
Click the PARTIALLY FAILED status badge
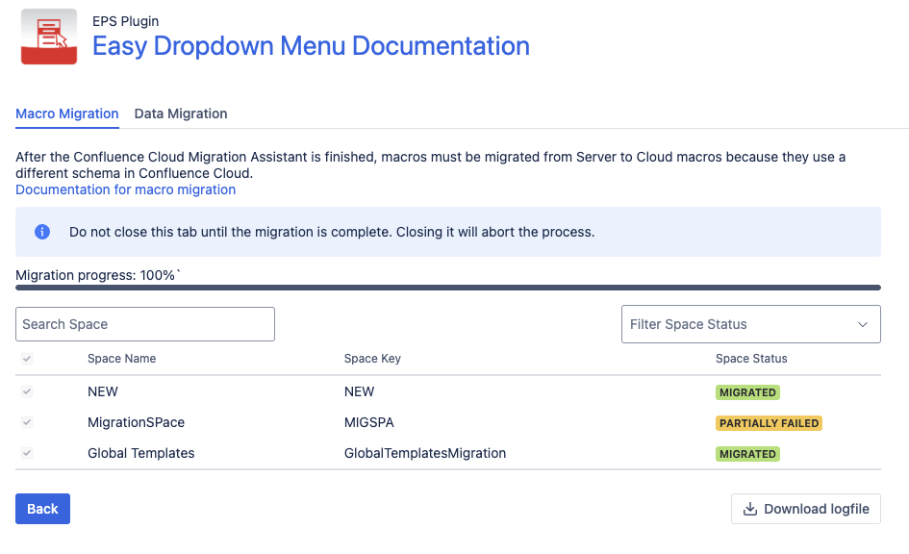point(770,423)
